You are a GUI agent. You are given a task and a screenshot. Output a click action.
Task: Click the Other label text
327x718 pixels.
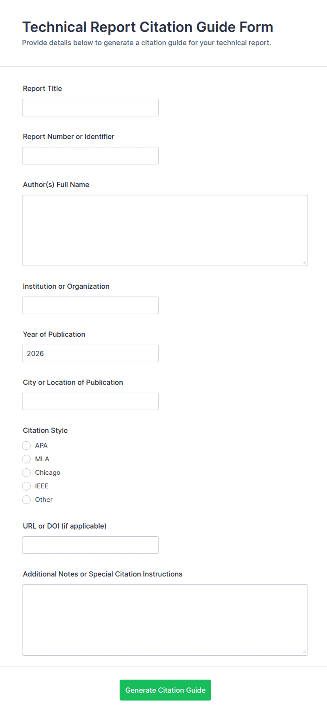[44, 500]
